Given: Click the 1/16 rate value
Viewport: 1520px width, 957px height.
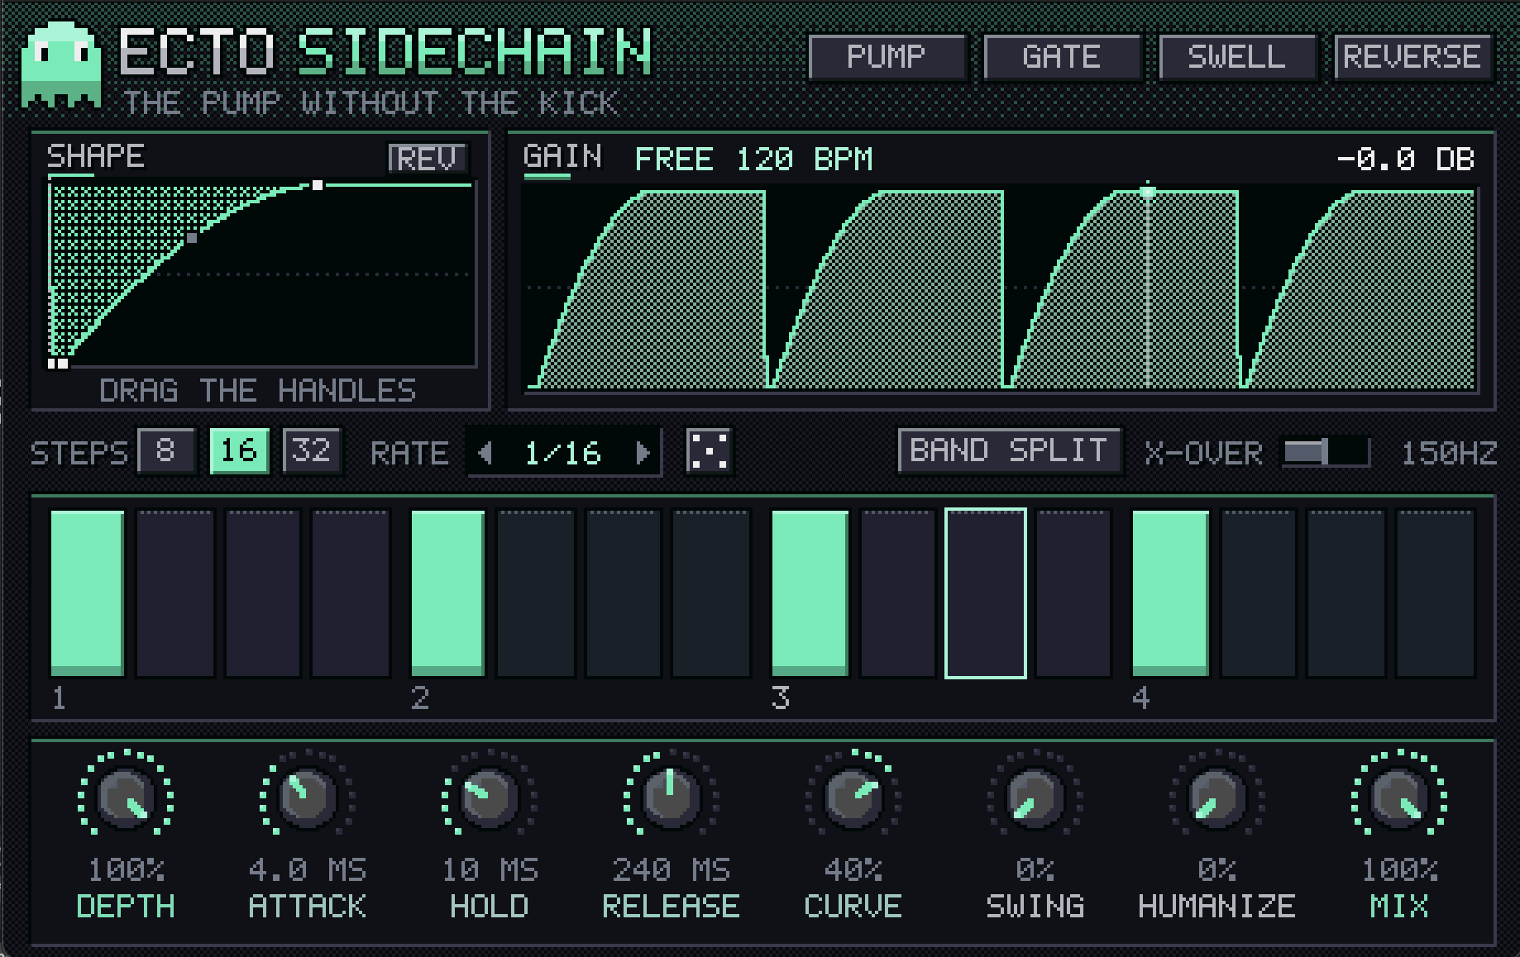Looking at the screenshot, I should 563,453.
